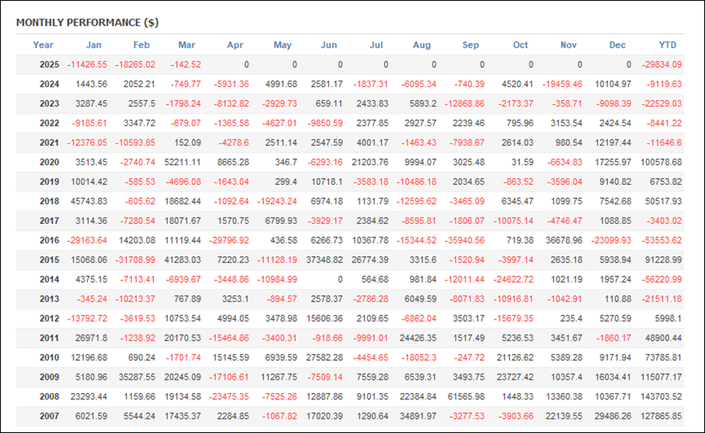Click the Year column header
This screenshot has height=433, width=705.
43,45
